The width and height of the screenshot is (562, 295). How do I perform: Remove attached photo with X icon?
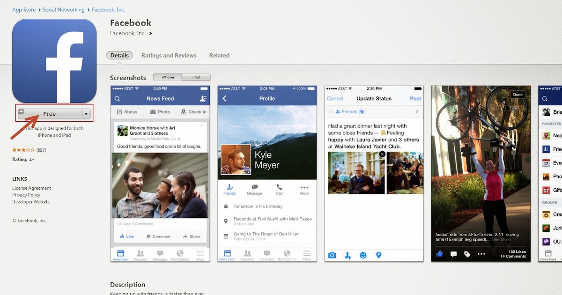tap(382, 154)
